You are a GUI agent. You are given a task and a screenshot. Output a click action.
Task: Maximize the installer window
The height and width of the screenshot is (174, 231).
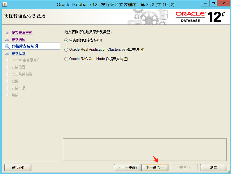pyautogui.click(x=213, y=3)
